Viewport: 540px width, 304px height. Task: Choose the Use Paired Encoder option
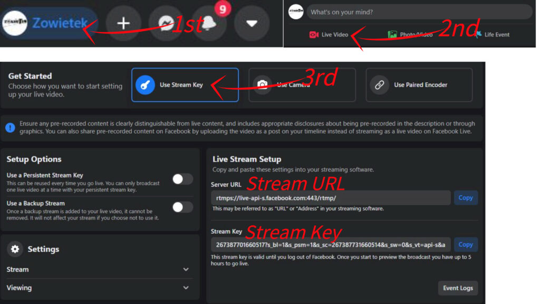(419, 85)
